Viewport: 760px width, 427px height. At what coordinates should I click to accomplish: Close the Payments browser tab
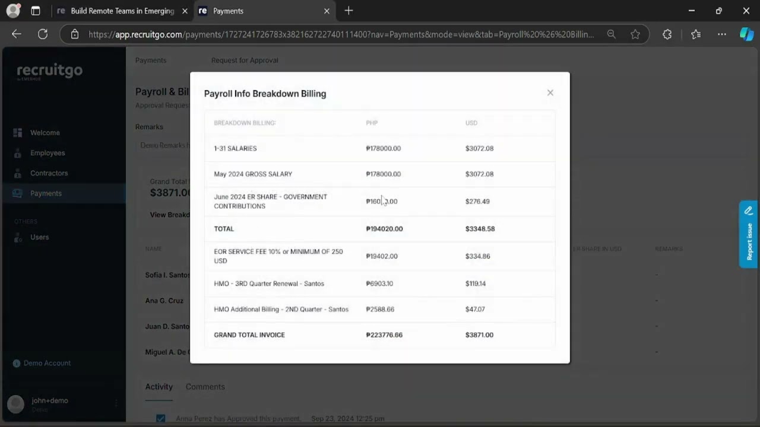[327, 11]
